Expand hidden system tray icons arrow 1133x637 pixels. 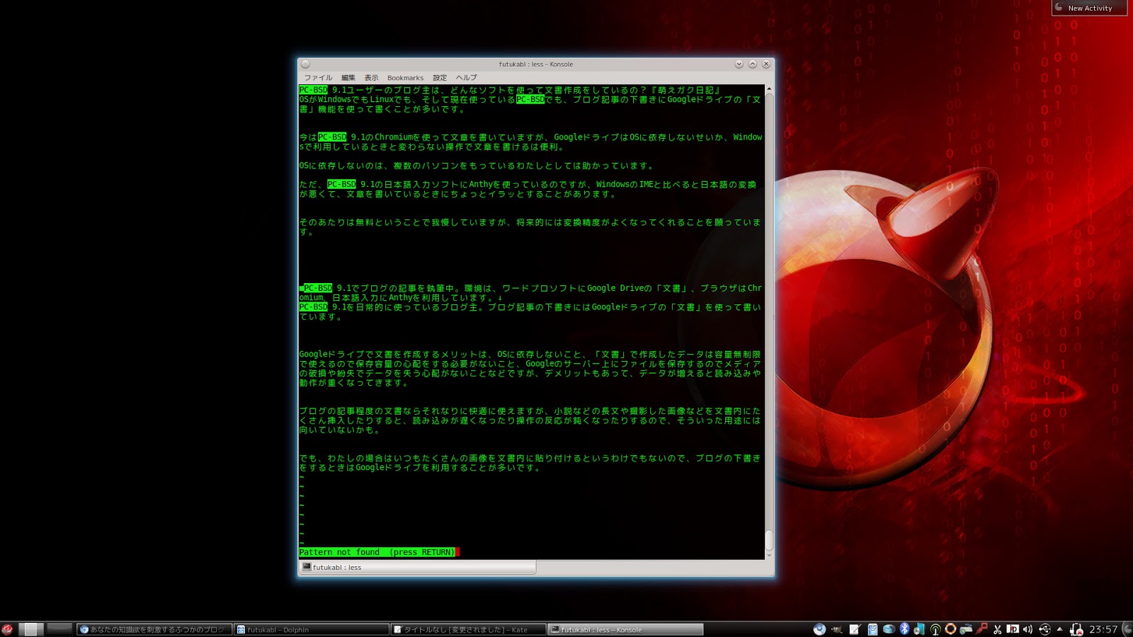pyautogui.click(x=1059, y=629)
